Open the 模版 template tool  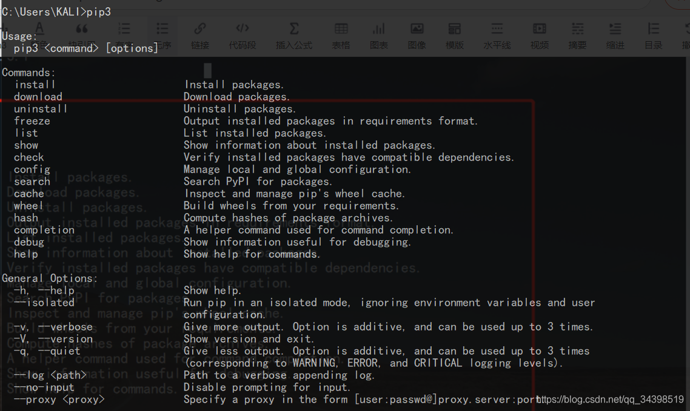coord(455,29)
